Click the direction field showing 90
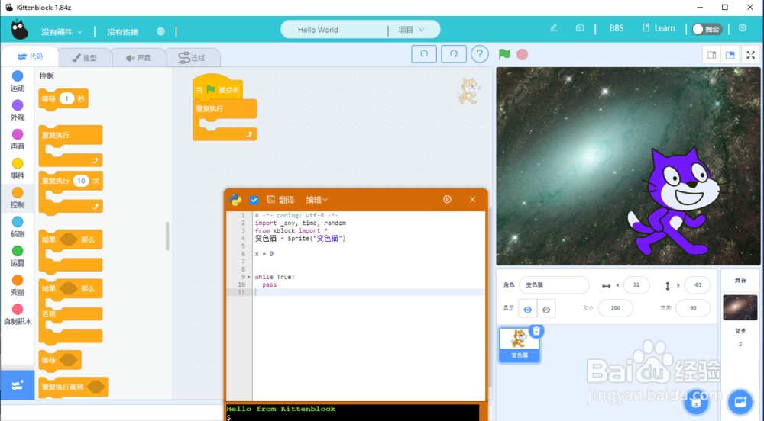764x421 pixels. [693, 307]
